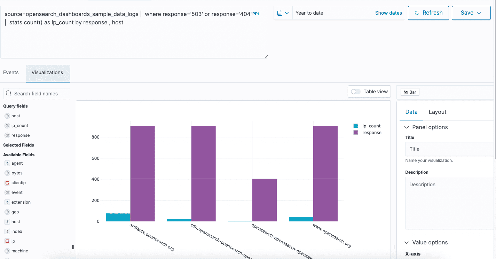
Task: Collapse the Panel options section
Action: coord(407,127)
